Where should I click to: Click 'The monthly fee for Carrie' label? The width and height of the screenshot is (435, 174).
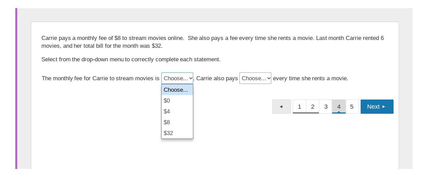point(101,79)
